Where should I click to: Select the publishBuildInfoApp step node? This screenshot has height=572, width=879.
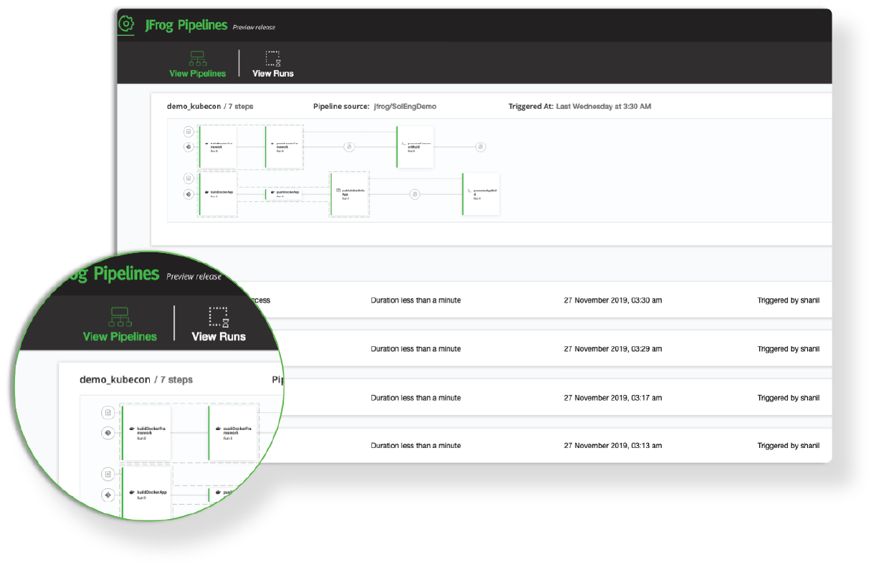(350, 194)
